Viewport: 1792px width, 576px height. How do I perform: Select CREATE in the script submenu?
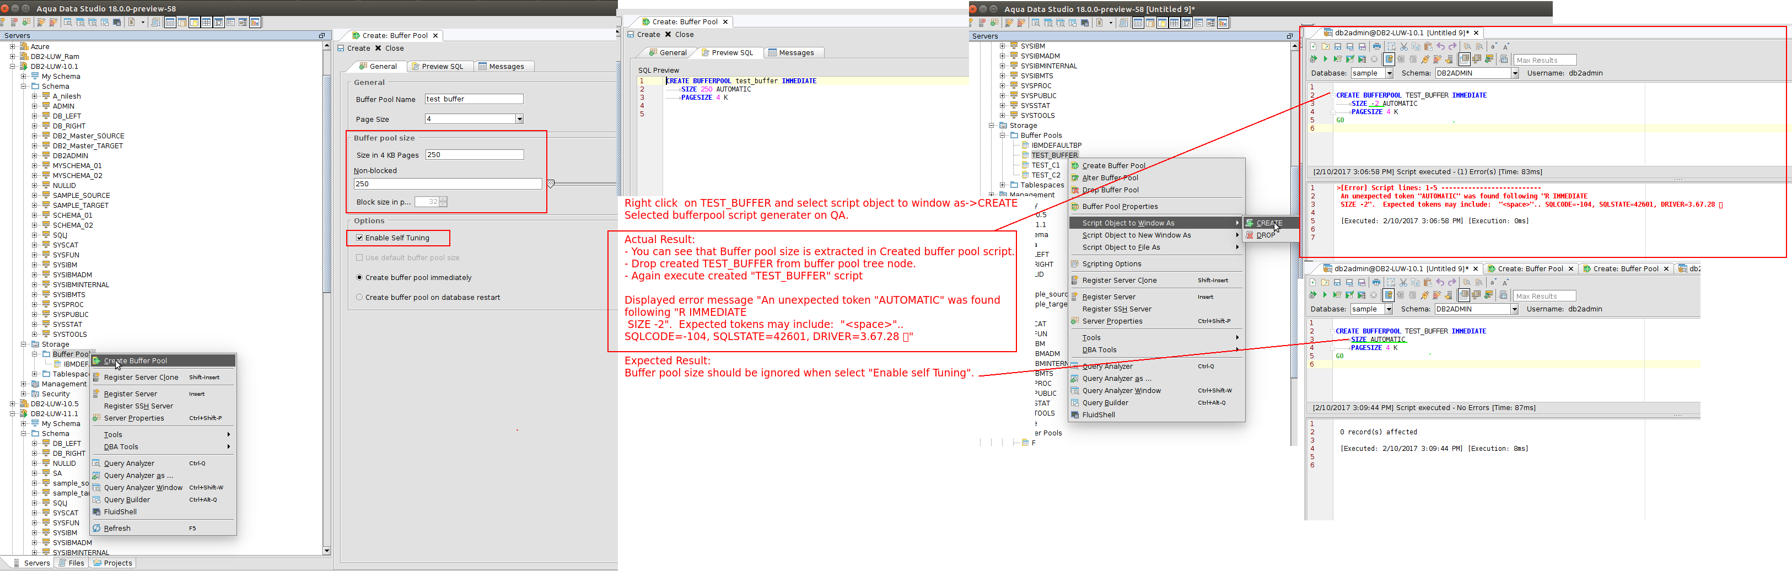pyautogui.click(x=1269, y=223)
